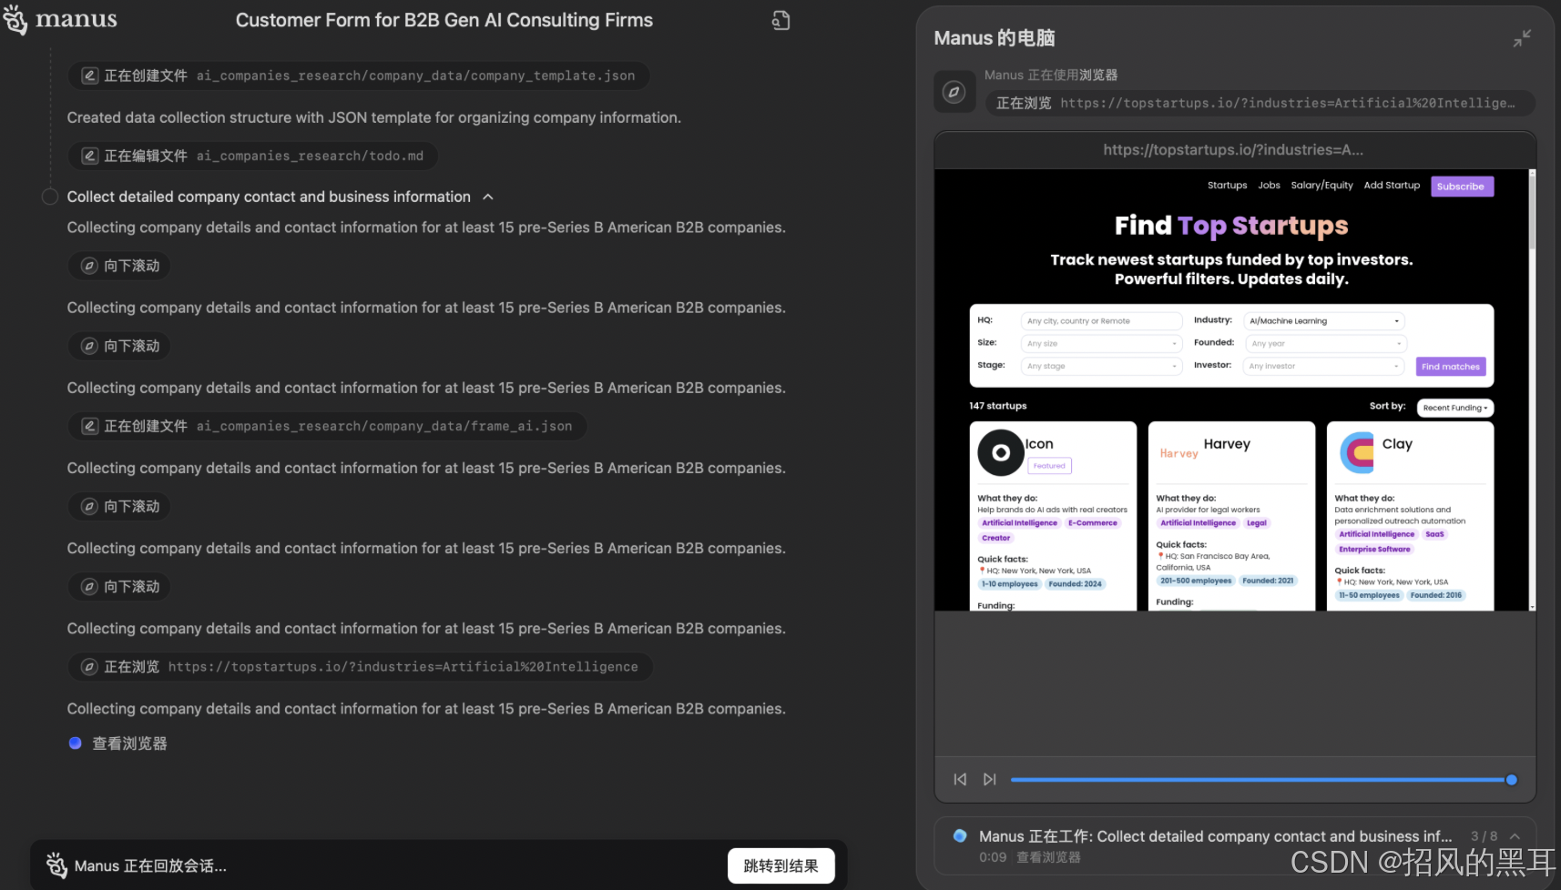Click the step status circle beside Collect detailed

(50, 197)
